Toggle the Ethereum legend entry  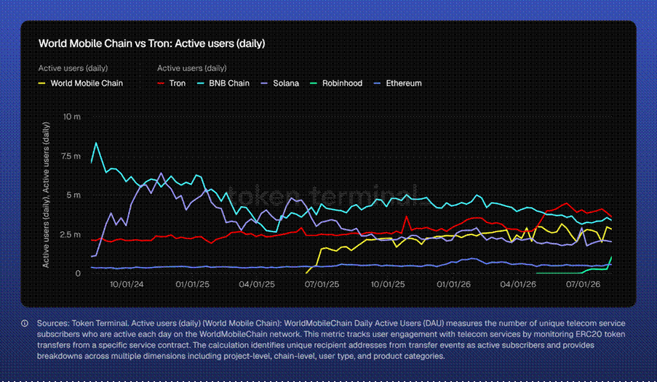click(x=398, y=84)
